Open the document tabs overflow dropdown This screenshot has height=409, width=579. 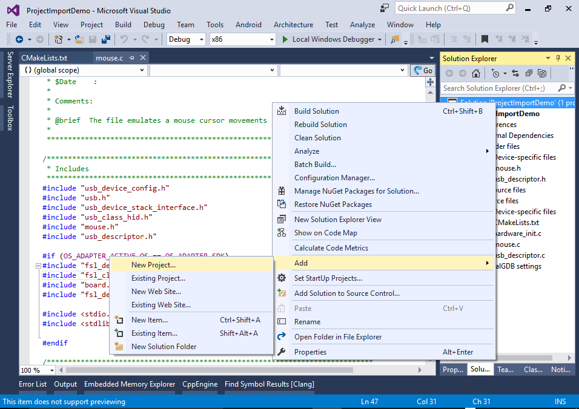pos(432,58)
